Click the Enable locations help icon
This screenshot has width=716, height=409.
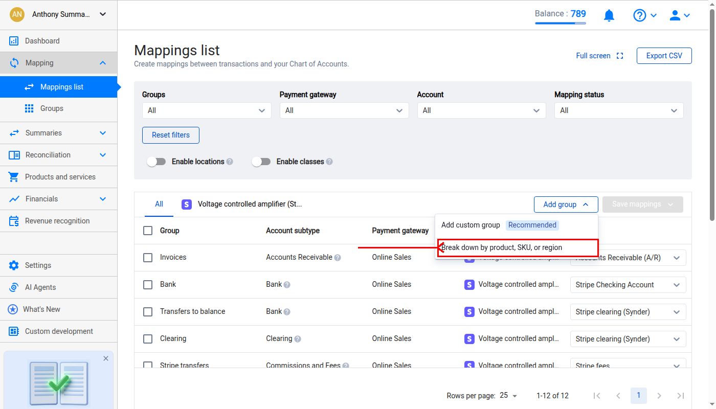pyautogui.click(x=230, y=162)
